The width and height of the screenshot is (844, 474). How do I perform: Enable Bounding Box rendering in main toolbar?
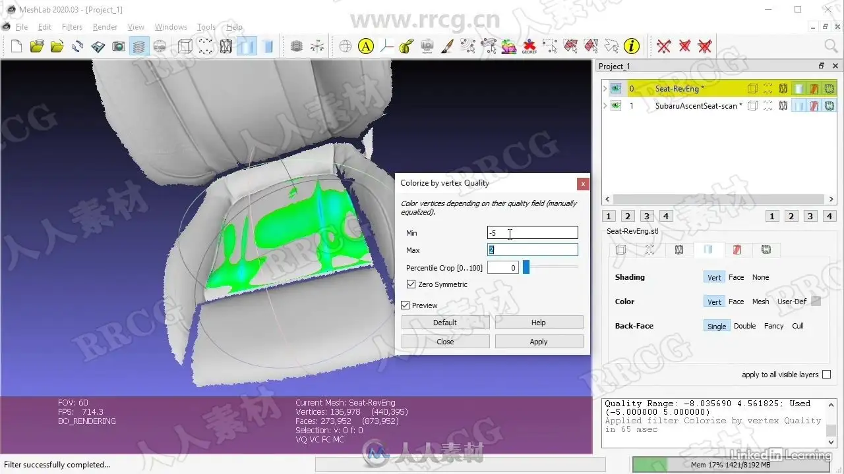coord(185,46)
